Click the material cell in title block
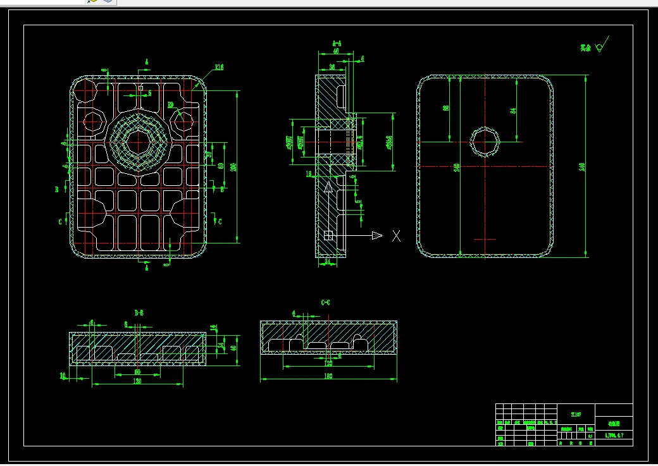658x466 pixels. [576, 414]
